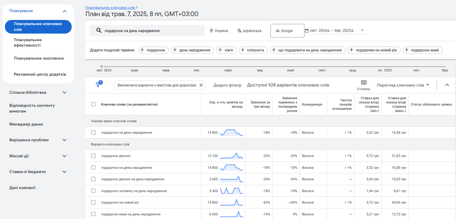The width and height of the screenshot is (456, 219).
Task: Remove the adult content exclusion filter chip
Action: 201,85
